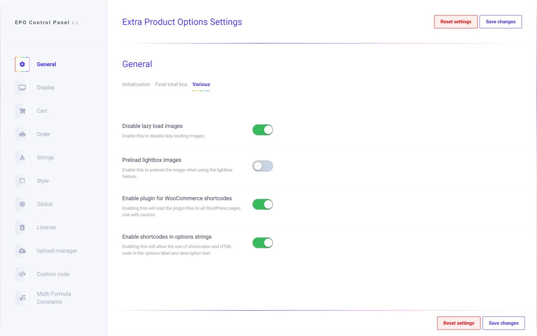This screenshot has width=537, height=336.
Task: Select the Various tab
Action: tap(201, 85)
